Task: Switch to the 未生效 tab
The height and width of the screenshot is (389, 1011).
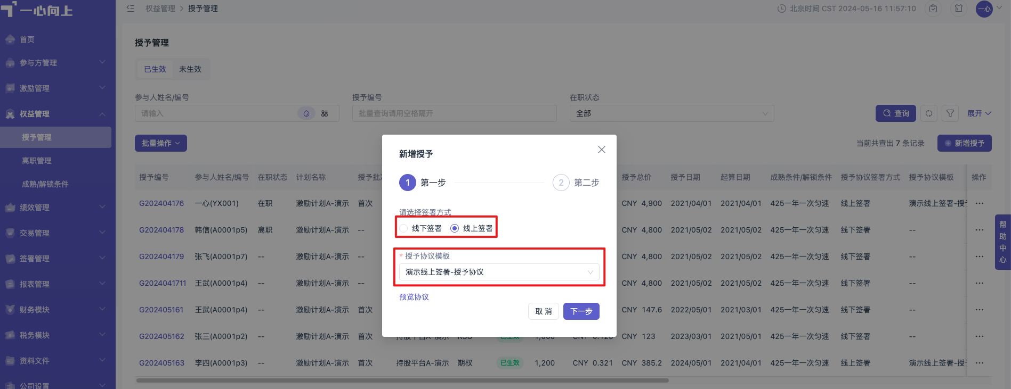Action: coord(190,69)
